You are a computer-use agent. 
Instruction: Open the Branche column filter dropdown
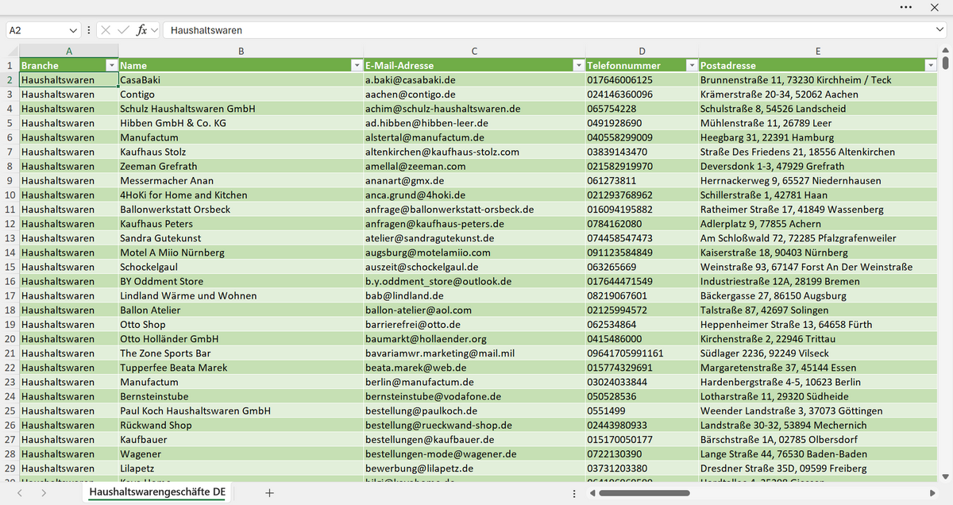pos(112,66)
